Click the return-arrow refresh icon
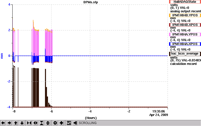 tap(75, 123)
